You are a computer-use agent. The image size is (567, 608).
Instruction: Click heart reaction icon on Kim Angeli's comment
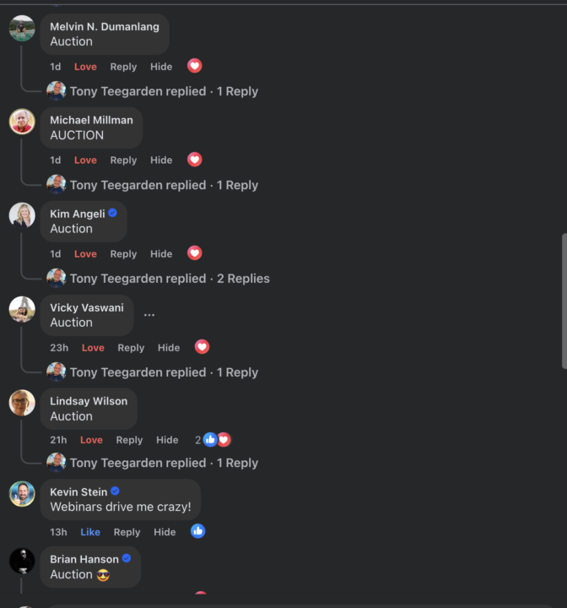(x=195, y=253)
